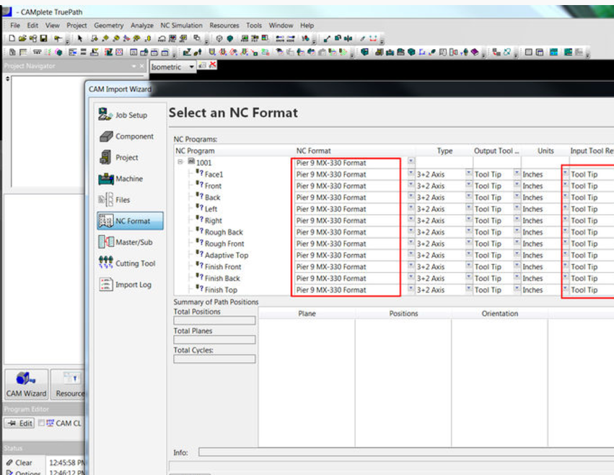Screen dimensions: 614x475
Task: Click the Cutting Tool wizard icon
Action: tap(106, 262)
